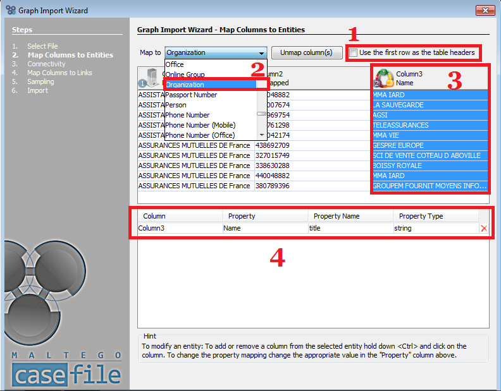Select step 'Sampling' in Steps list
This screenshot has width=501, height=391.
40,81
